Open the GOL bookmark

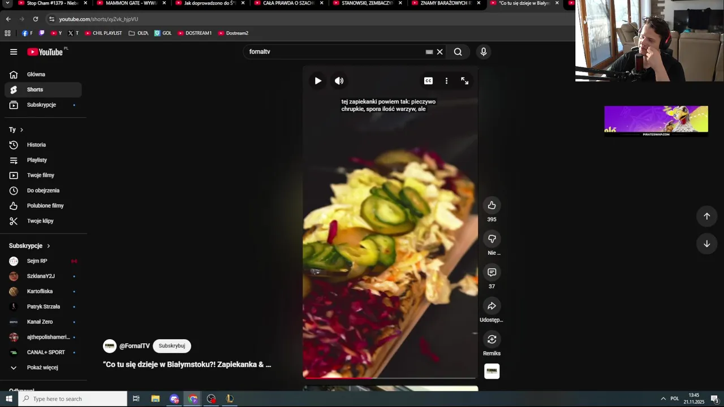[163, 33]
